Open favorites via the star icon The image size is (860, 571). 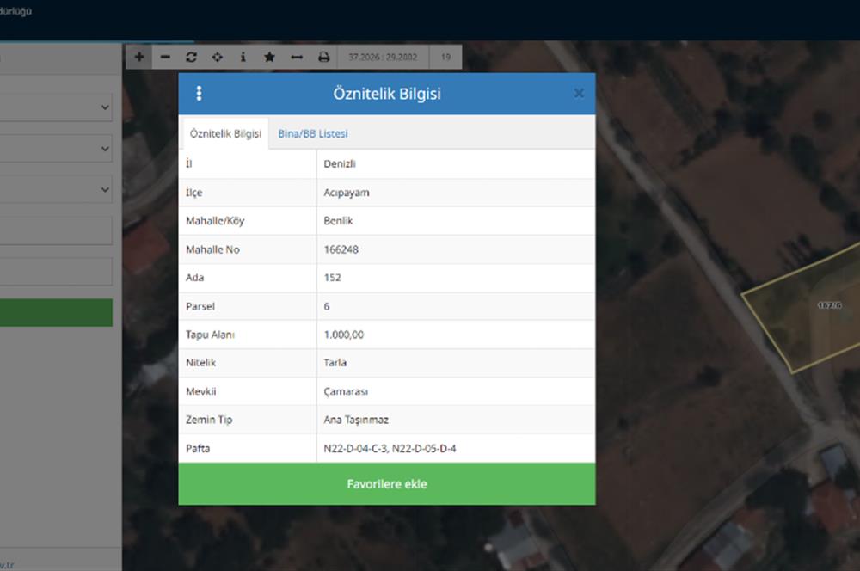point(269,57)
